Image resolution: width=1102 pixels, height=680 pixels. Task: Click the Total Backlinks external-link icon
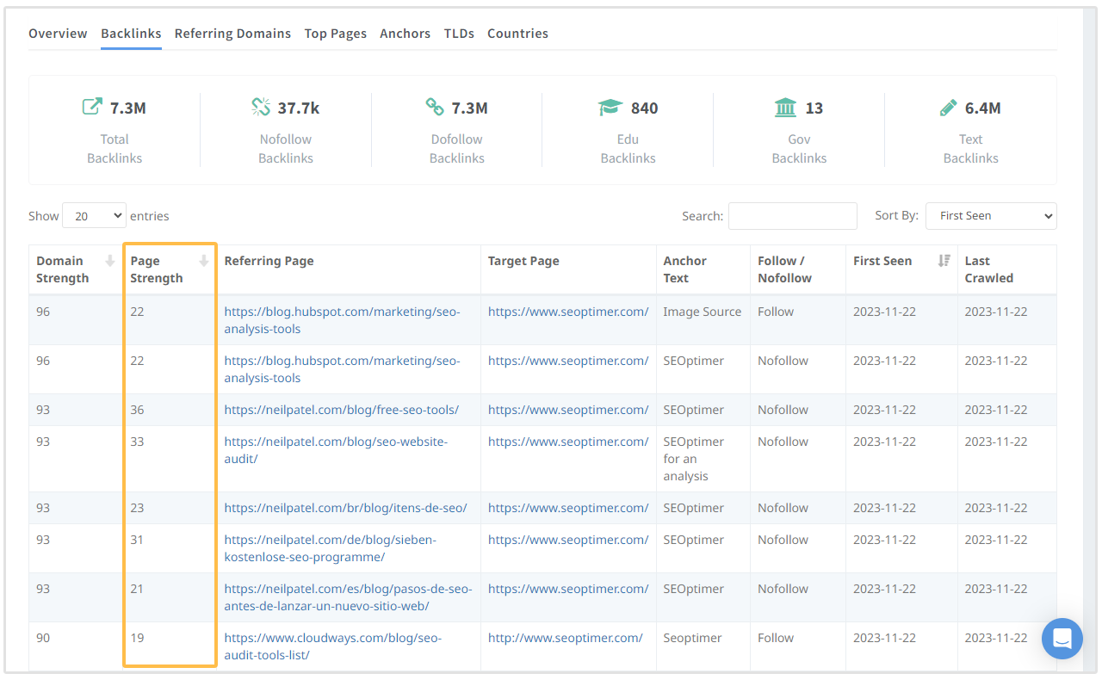91,107
